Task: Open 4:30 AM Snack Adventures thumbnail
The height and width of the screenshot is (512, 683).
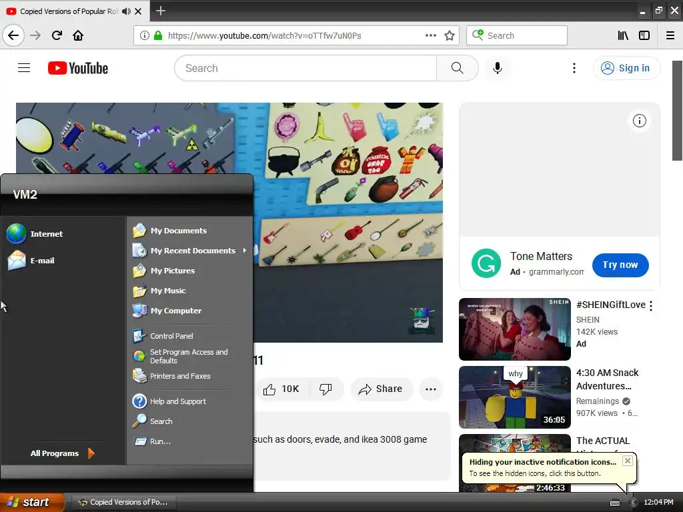Action: [514, 397]
